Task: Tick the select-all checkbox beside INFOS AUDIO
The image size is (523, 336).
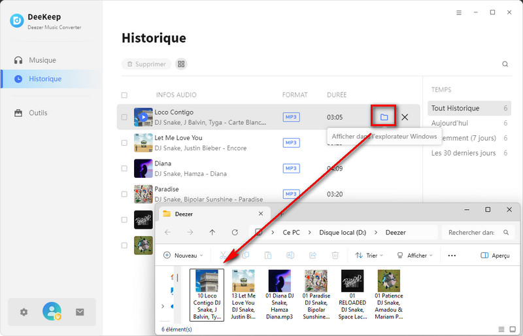Action: pos(124,95)
